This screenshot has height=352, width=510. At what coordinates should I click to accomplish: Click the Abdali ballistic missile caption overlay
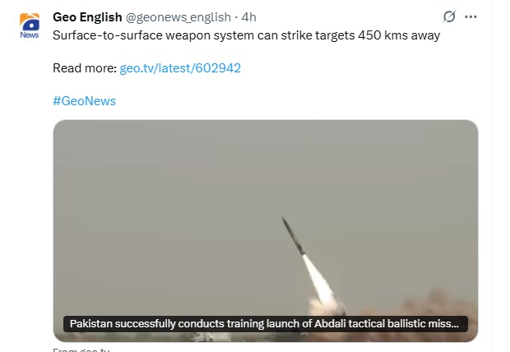[266, 324]
